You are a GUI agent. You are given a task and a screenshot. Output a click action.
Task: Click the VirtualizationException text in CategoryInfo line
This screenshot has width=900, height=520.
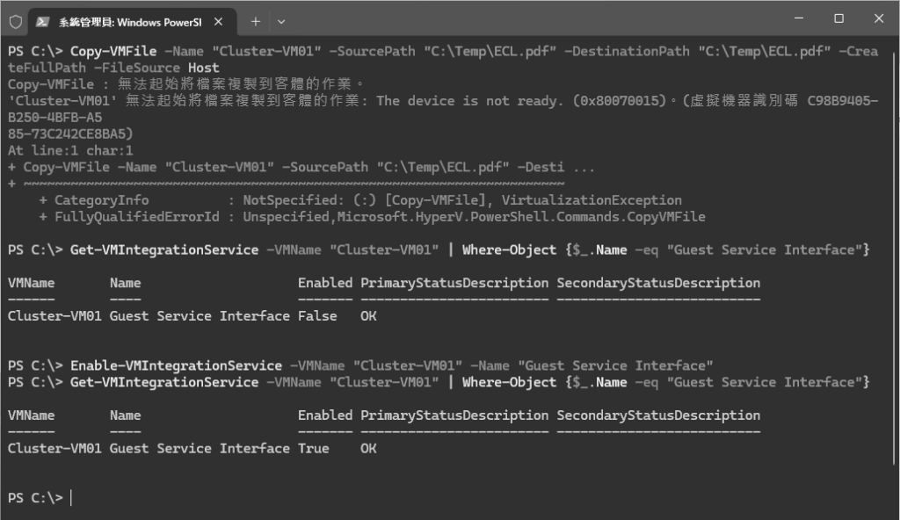(x=592, y=199)
